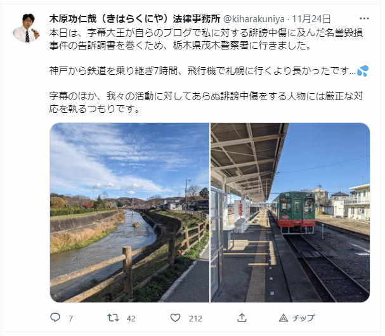This screenshot has width=385, height=336.
Task: Click the tweet's first paragraph text
Action: click(x=206, y=39)
